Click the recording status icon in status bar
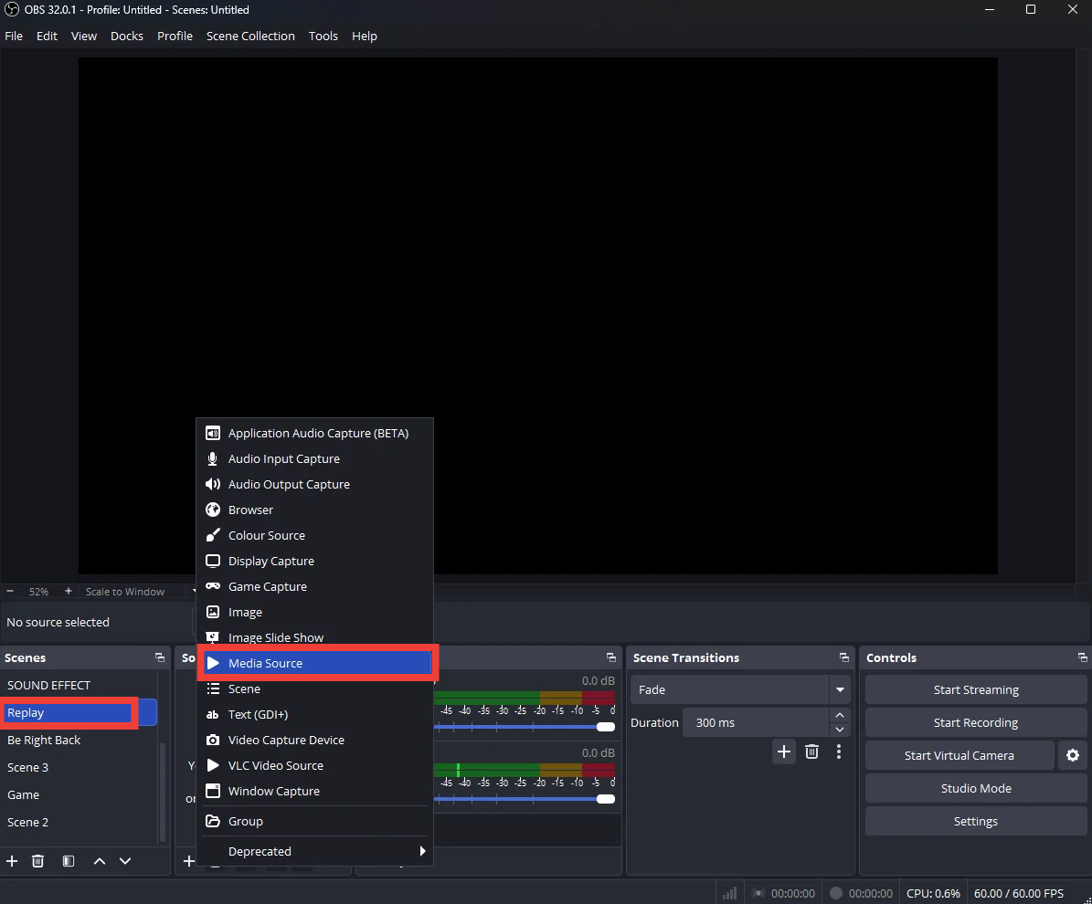1092x904 pixels. [x=836, y=893]
